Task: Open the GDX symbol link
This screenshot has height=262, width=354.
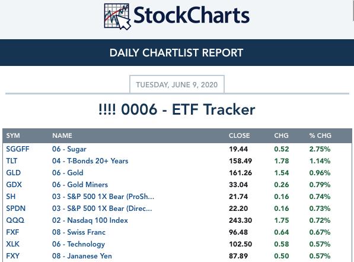Action: pyautogui.click(x=14, y=185)
